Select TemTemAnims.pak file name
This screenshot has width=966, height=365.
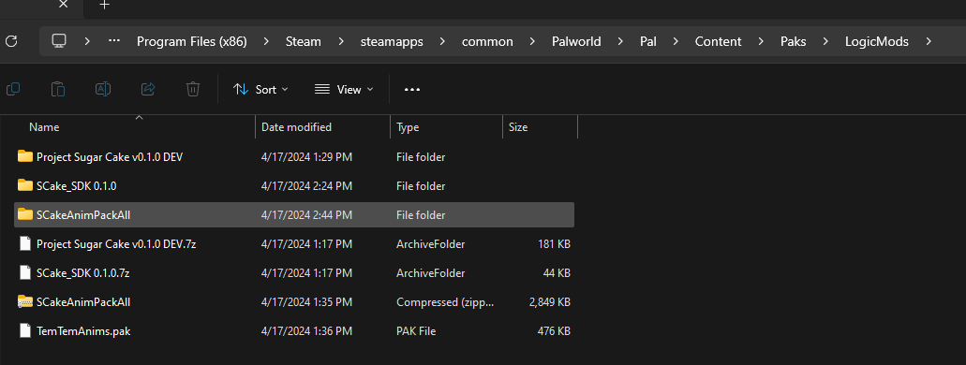point(83,331)
